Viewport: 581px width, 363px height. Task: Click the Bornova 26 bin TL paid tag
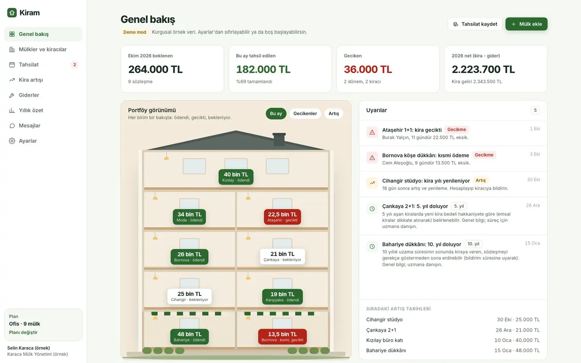pyautogui.click(x=189, y=257)
